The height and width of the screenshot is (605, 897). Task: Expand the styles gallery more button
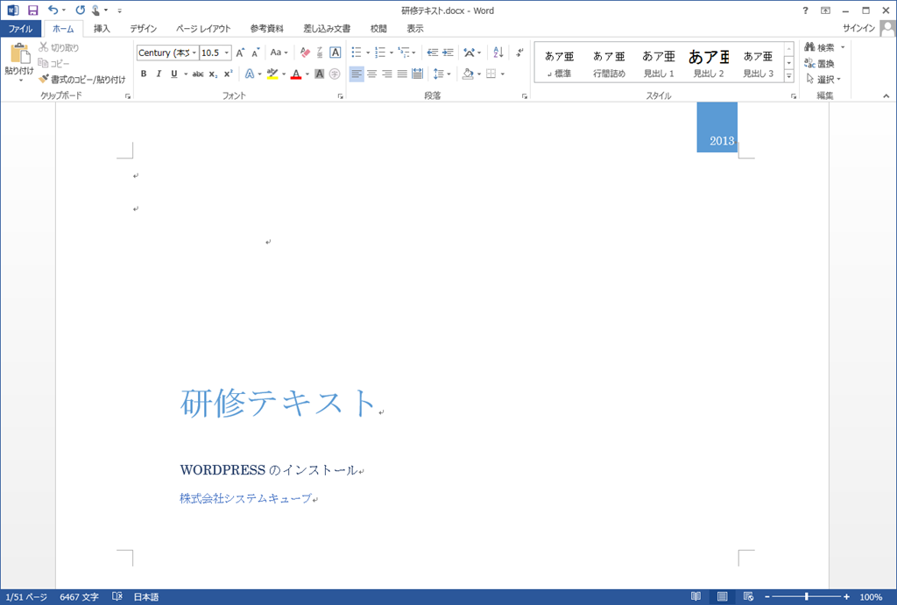coord(789,76)
